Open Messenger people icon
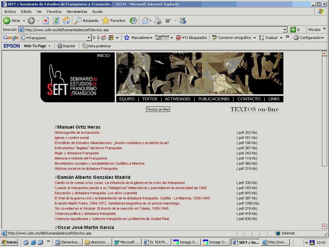Viewport: 329px width, 247px height. 182,21
